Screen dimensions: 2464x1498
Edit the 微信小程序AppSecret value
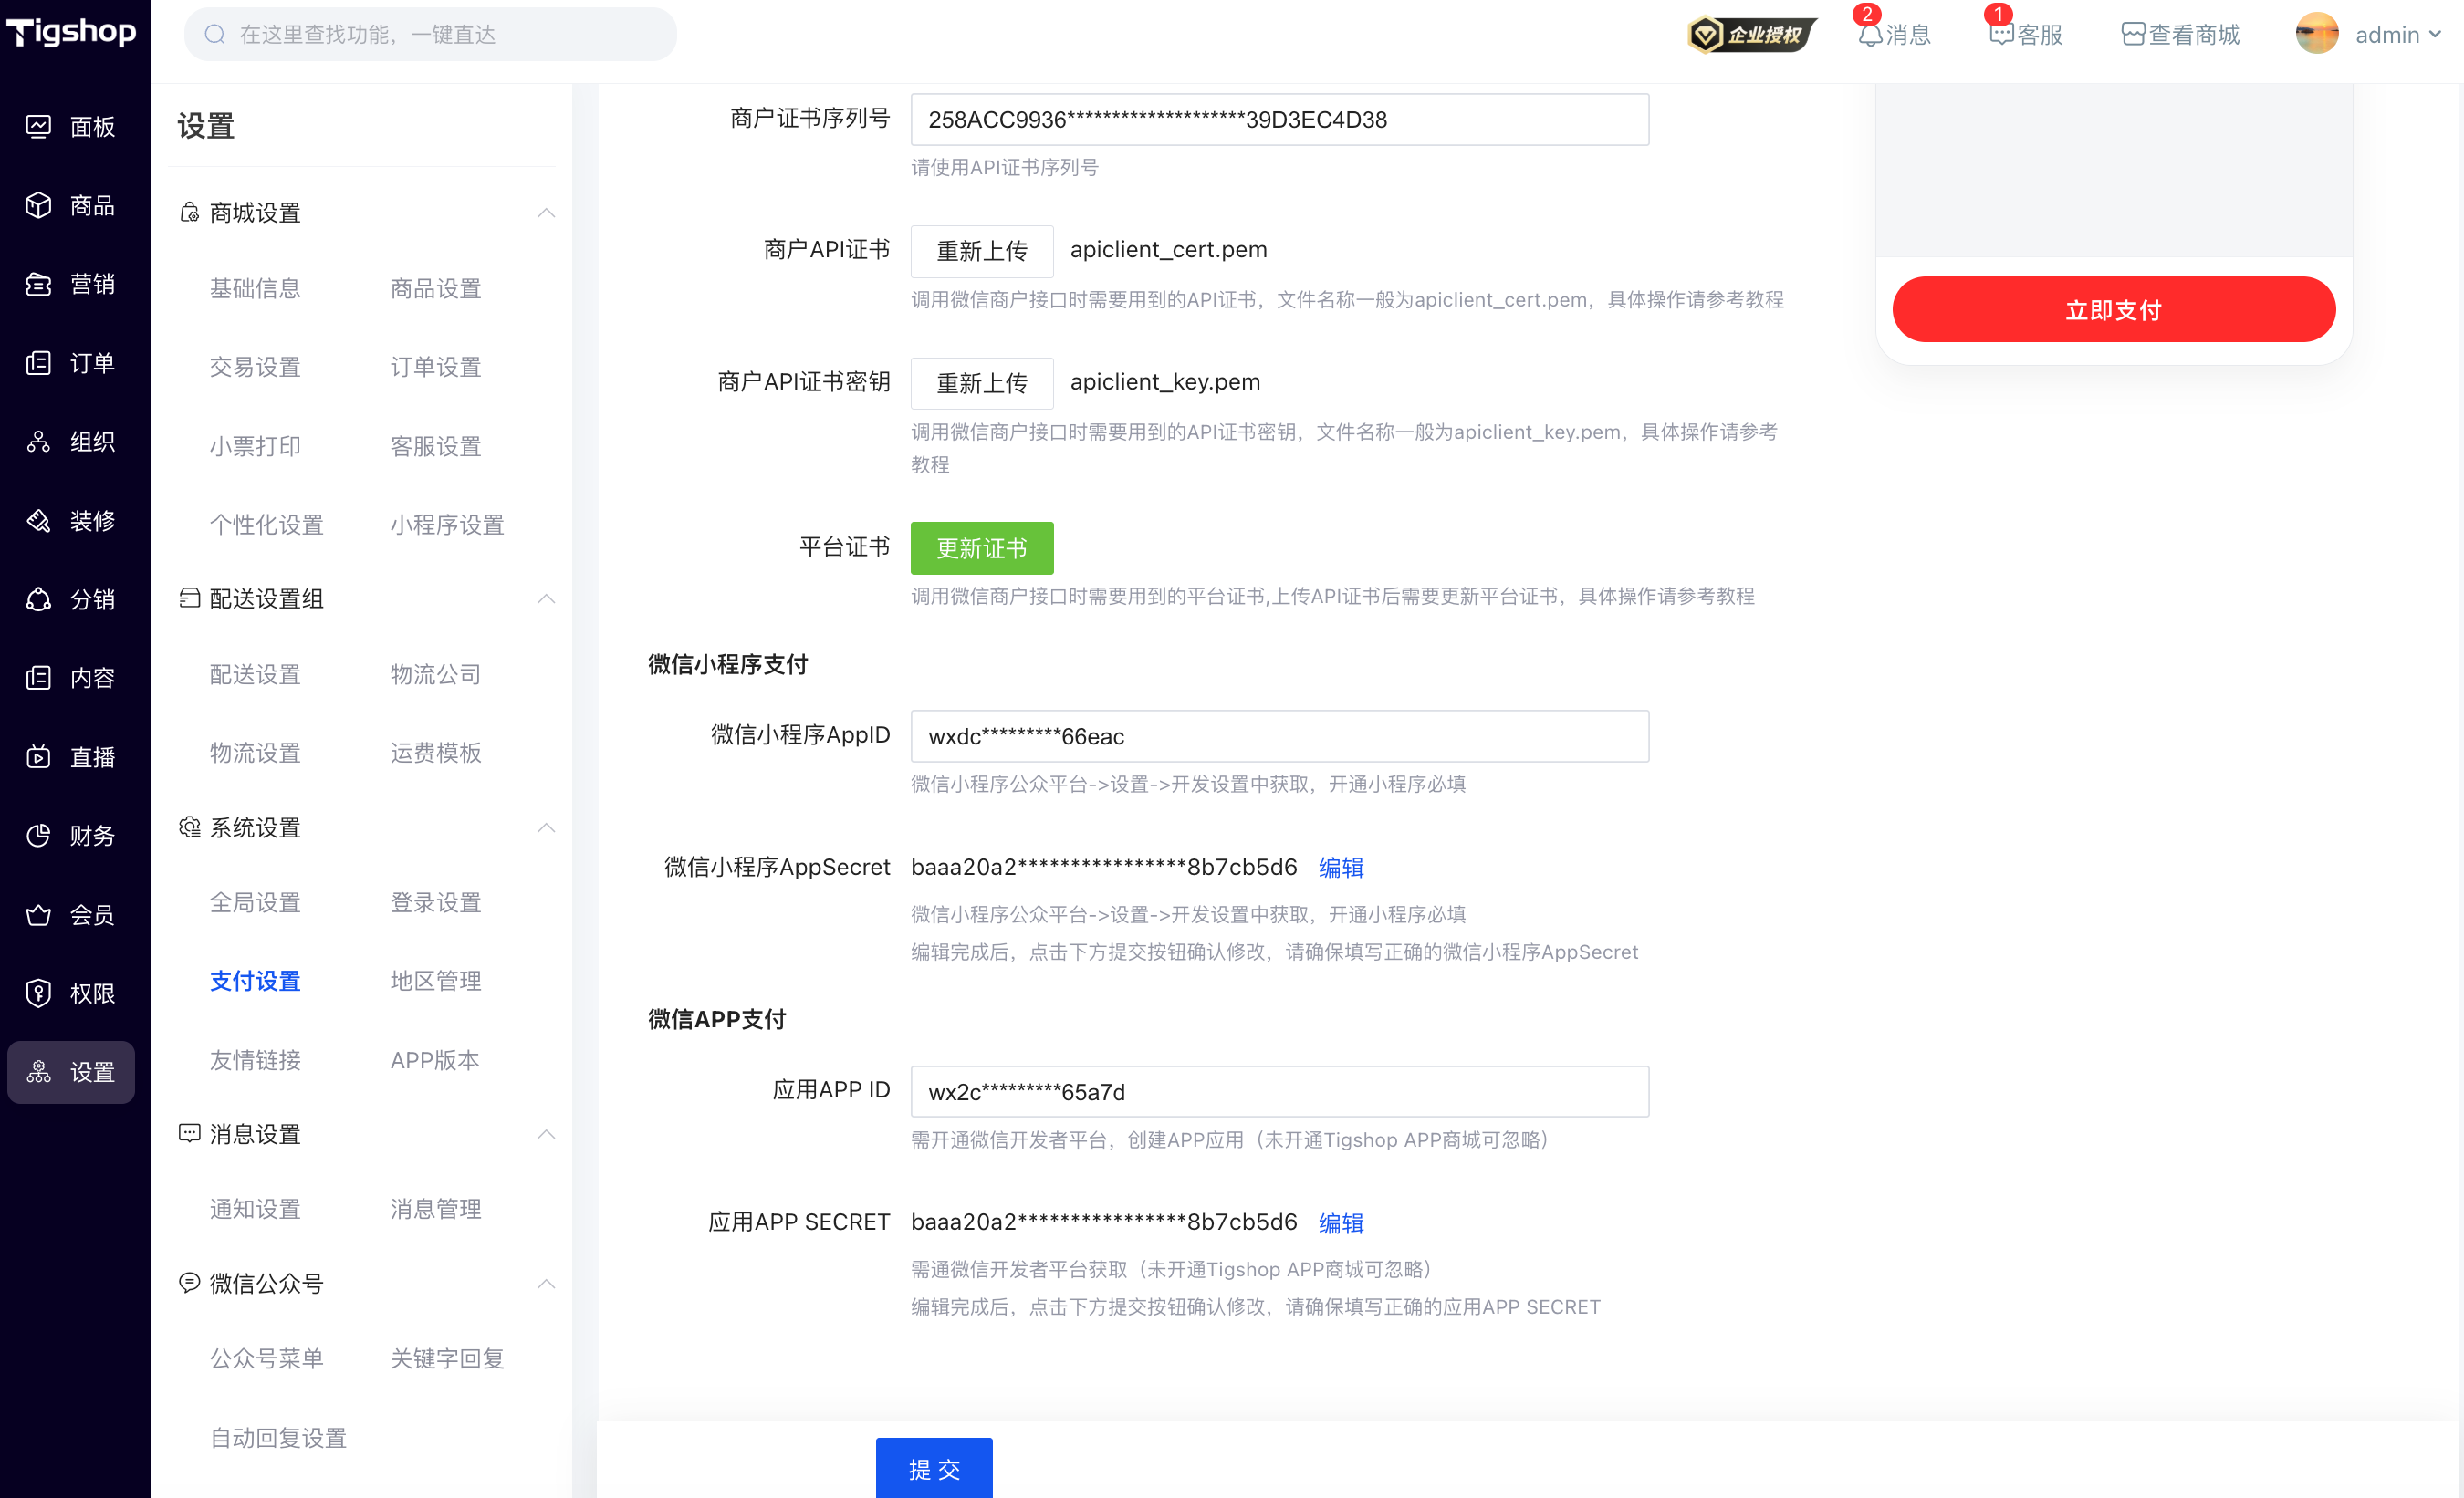click(x=1341, y=867)
